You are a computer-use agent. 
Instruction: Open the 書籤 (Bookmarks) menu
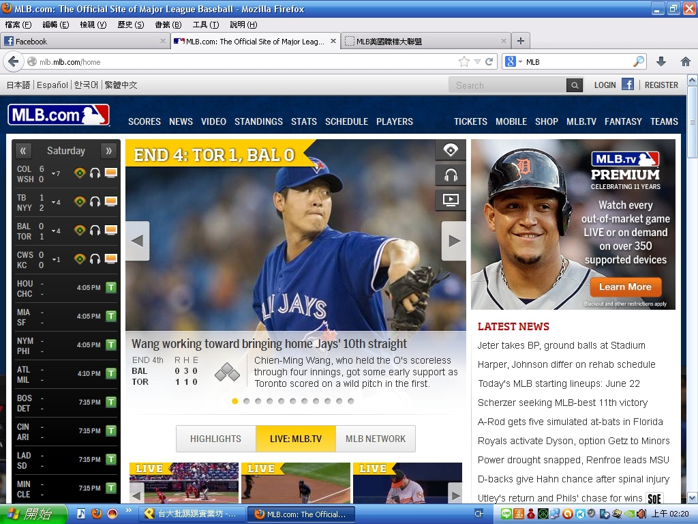coord(168,25)
